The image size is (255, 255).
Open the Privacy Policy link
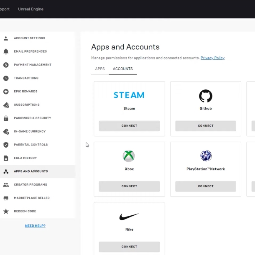(212, 58)
